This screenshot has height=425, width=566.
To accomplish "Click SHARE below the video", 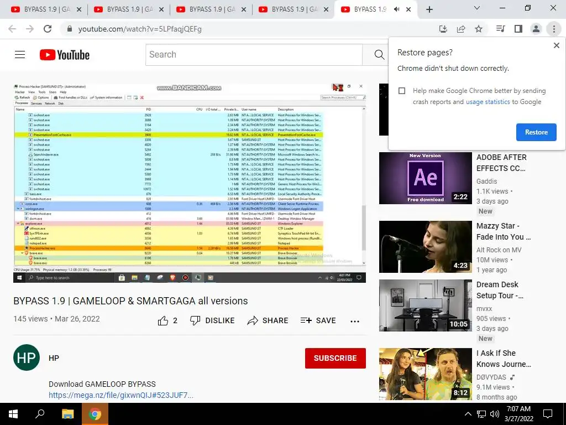I will click(268, 320).
